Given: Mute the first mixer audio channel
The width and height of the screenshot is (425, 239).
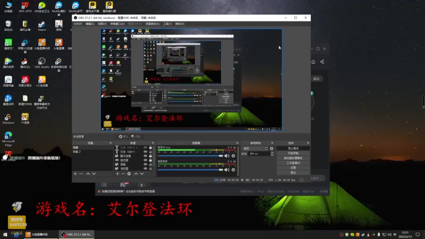Looking at the screenshot, I should pyautogui.click(x=227, y=156).
